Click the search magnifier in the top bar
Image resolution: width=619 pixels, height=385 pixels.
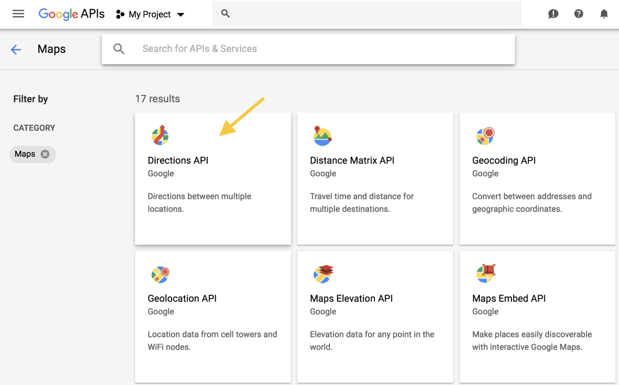pos(225,13)
